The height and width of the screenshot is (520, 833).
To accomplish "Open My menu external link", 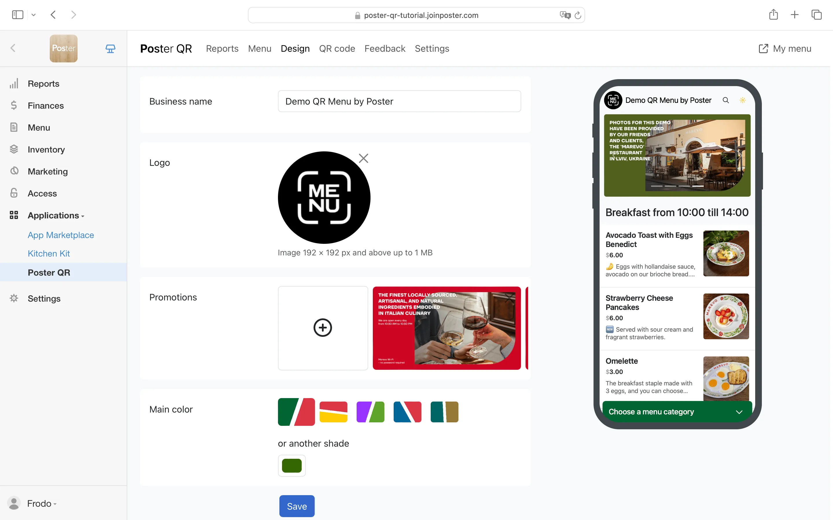I will pyautogui.click(x=785, y=49).
